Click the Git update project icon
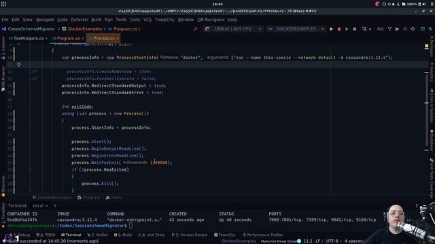The height and width of the screenshot is (244, 435). pos(389,28)
